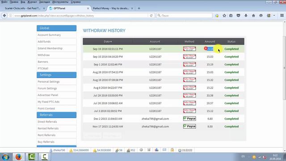Close the GPTPlanet tab
The image size is (286, 161).
(x=88, y=8)
